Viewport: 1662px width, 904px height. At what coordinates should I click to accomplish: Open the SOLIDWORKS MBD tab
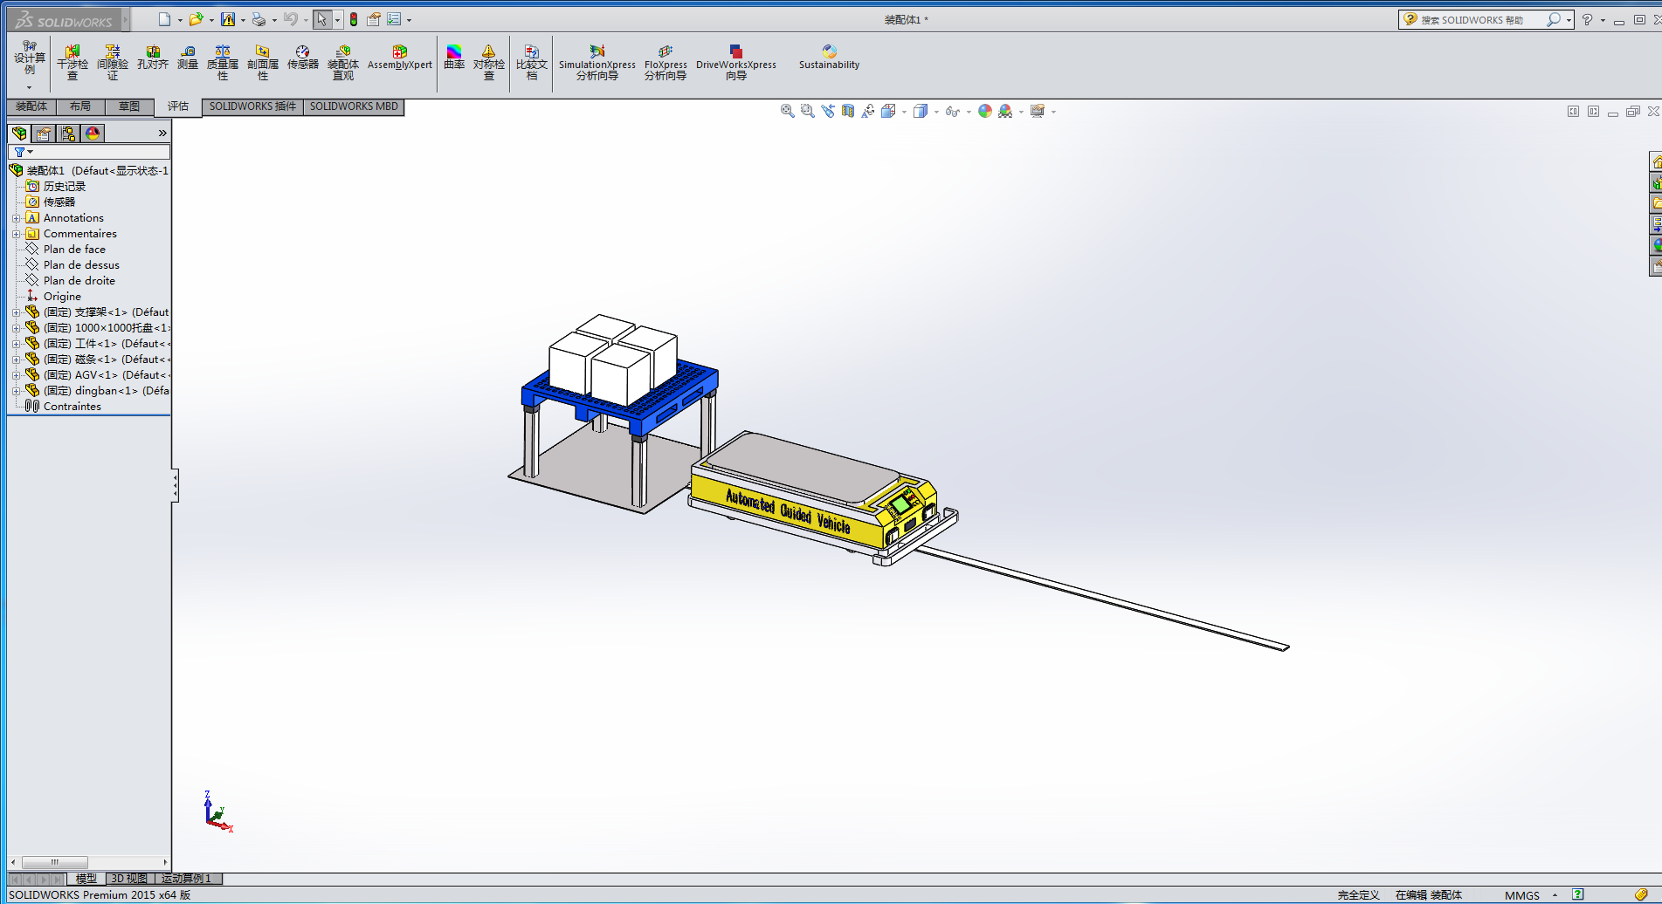tap(354, 106)
